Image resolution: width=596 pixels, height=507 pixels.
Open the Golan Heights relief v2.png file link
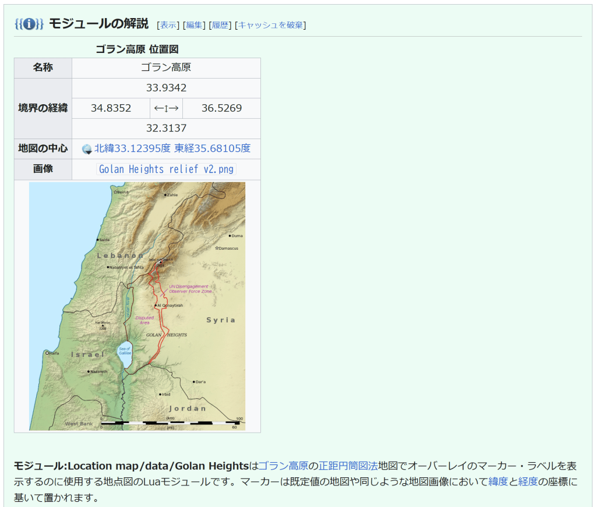point(166,169)
